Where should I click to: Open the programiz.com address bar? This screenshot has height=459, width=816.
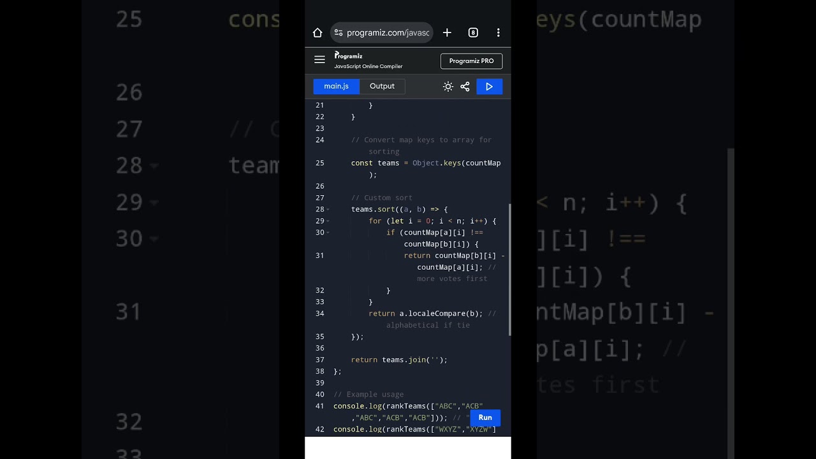(x=382, y=33)
